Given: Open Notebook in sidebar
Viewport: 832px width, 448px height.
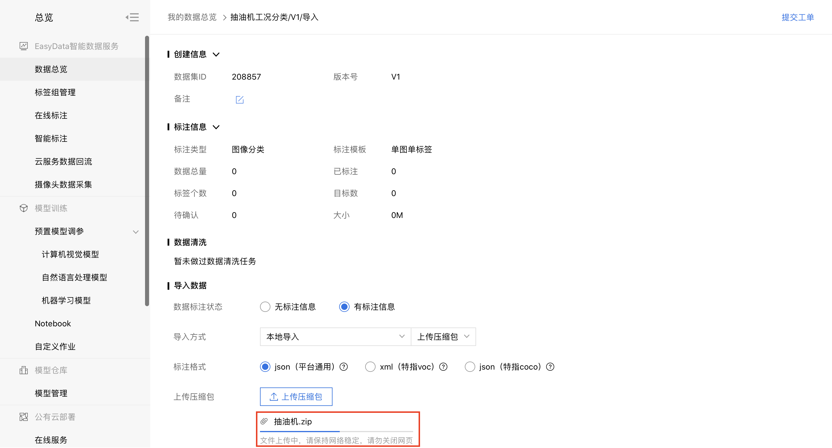Looking at the screenshot, I should pos(53,323).
